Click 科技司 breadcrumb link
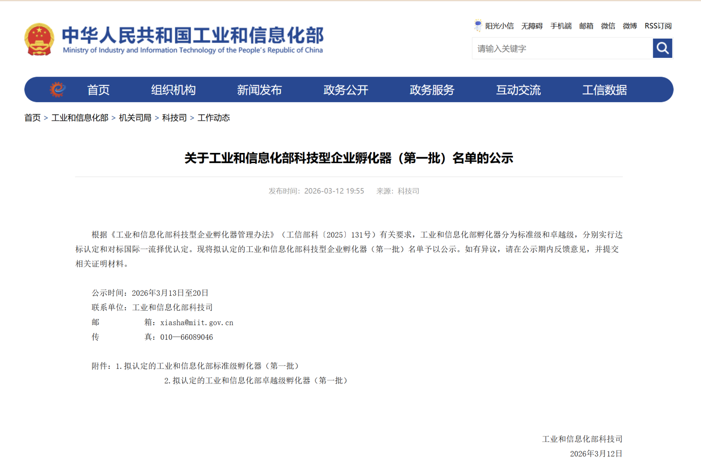 pyautogui.click(x=174, y=118)
